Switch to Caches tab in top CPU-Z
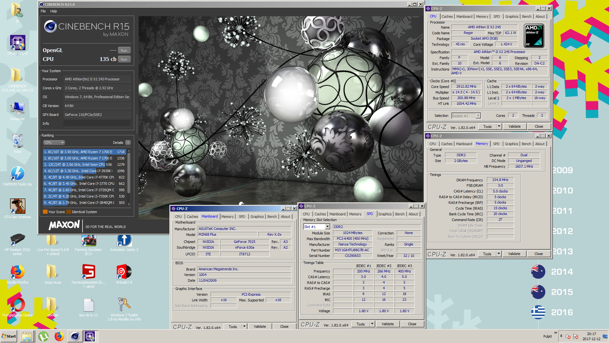Image resolution: width=609 pixels, height=343 pixels. point(447,17)
